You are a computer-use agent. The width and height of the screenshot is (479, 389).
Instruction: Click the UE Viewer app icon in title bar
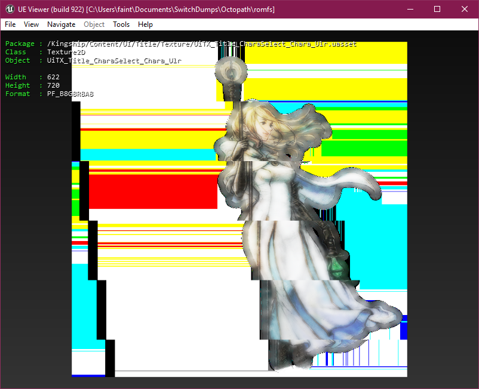(10, 9)
